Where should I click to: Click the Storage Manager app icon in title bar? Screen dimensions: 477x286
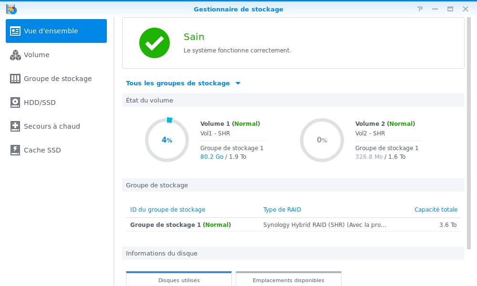click(11, 9)
